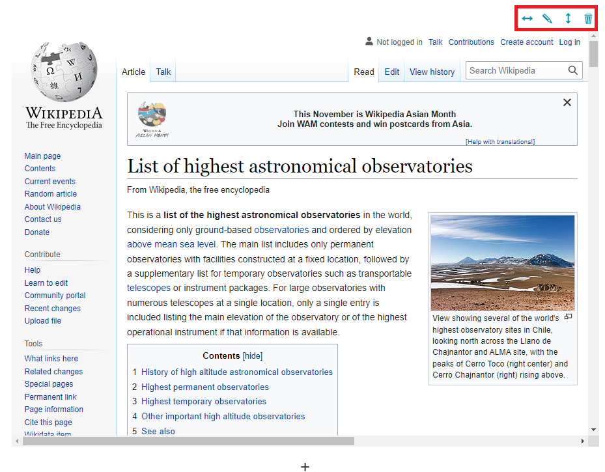Click the vertical resize arrow icon
This screenshot has height=472, width=605.
pos(568,19)
